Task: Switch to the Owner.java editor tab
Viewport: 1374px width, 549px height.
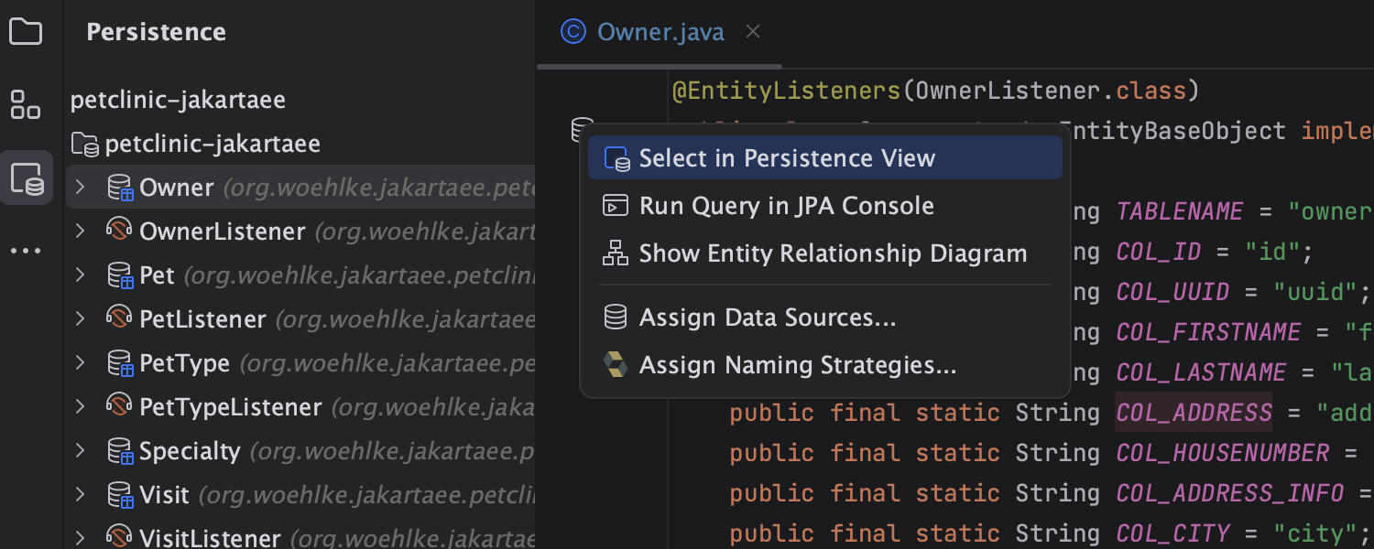Action: (660, 33)
